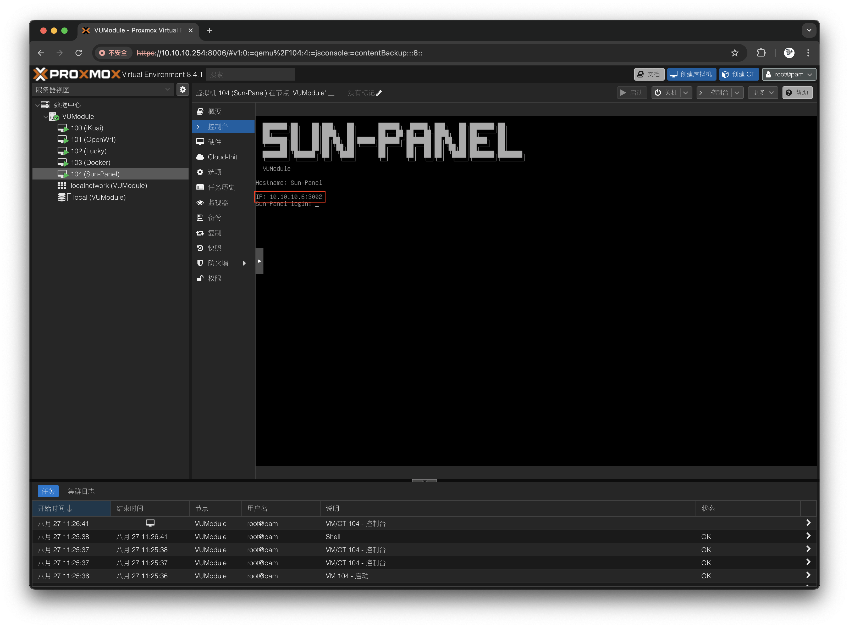
Task: Click the gear icon beside server view
Action: (x=183, y=90)
